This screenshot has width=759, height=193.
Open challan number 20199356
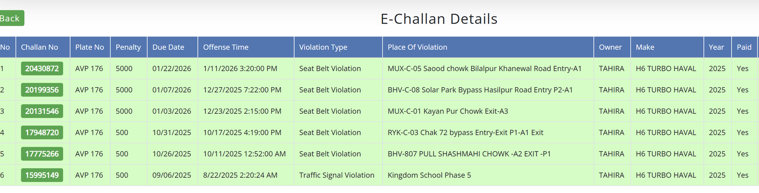42,90
